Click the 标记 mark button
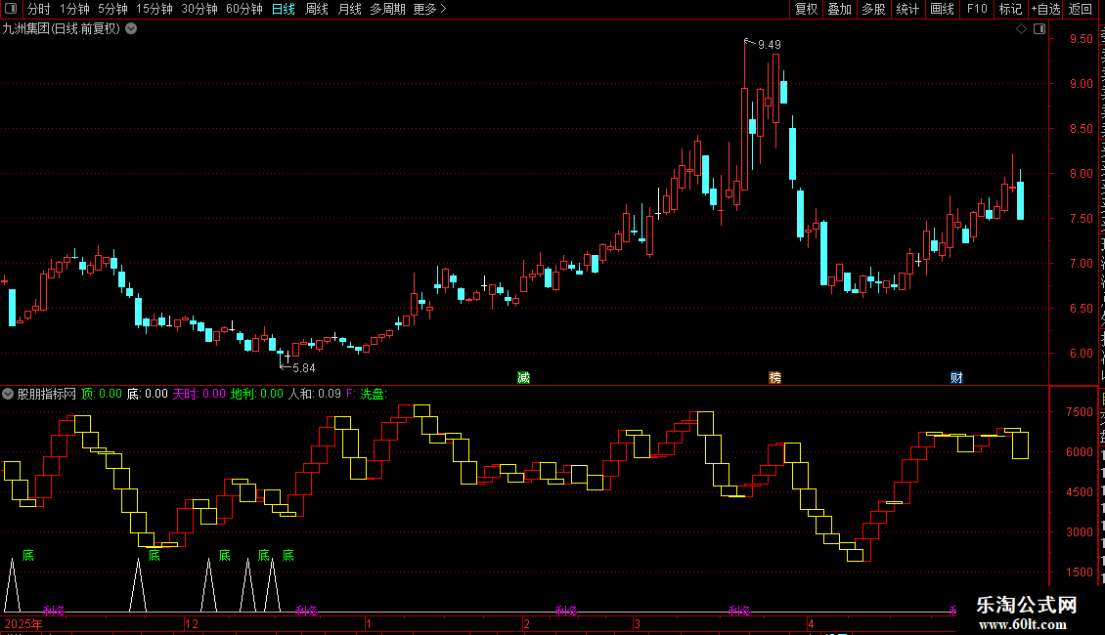The image size is (1105, 635). 1010,9
